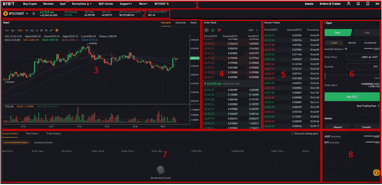Click the Order Price input field
The height and width of the screenshot is (185, 382).
pyautogui.click(x=363, y=57)
